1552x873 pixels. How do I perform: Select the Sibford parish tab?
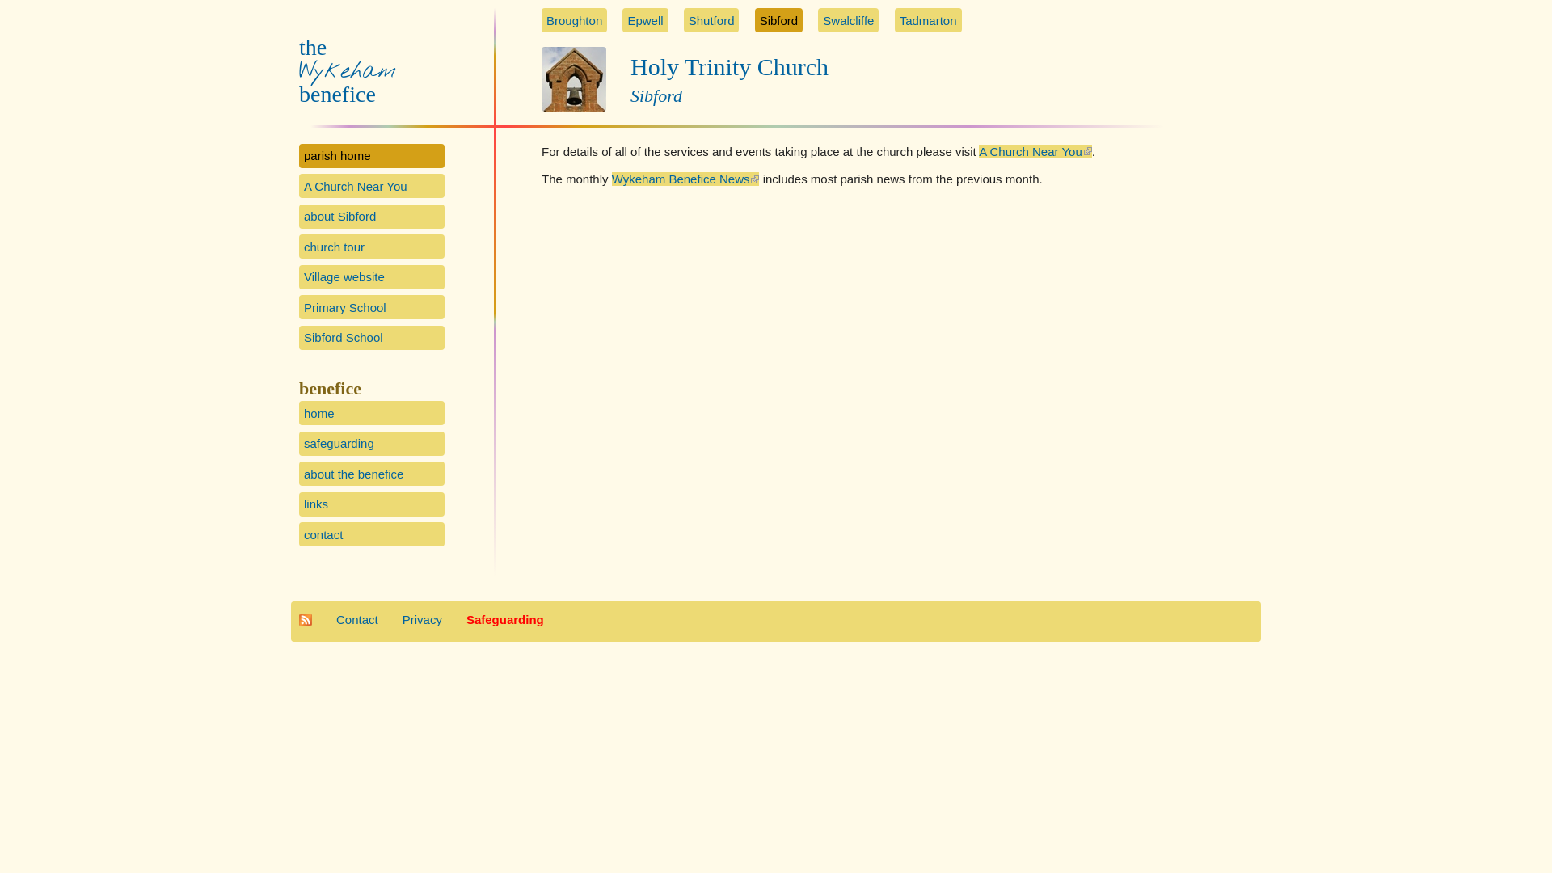778,20
